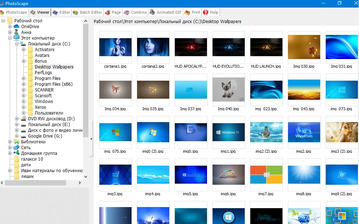
Task: Select the img_043.jpg sunset thumbnail
Action: click(x=304, y=90)
